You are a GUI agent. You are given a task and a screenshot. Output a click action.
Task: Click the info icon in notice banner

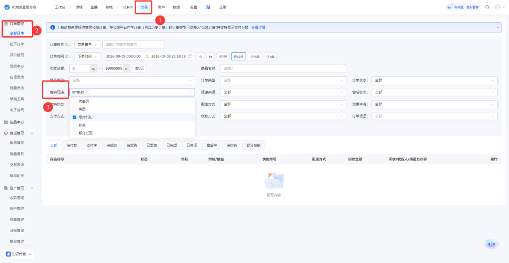click(53, 28)
